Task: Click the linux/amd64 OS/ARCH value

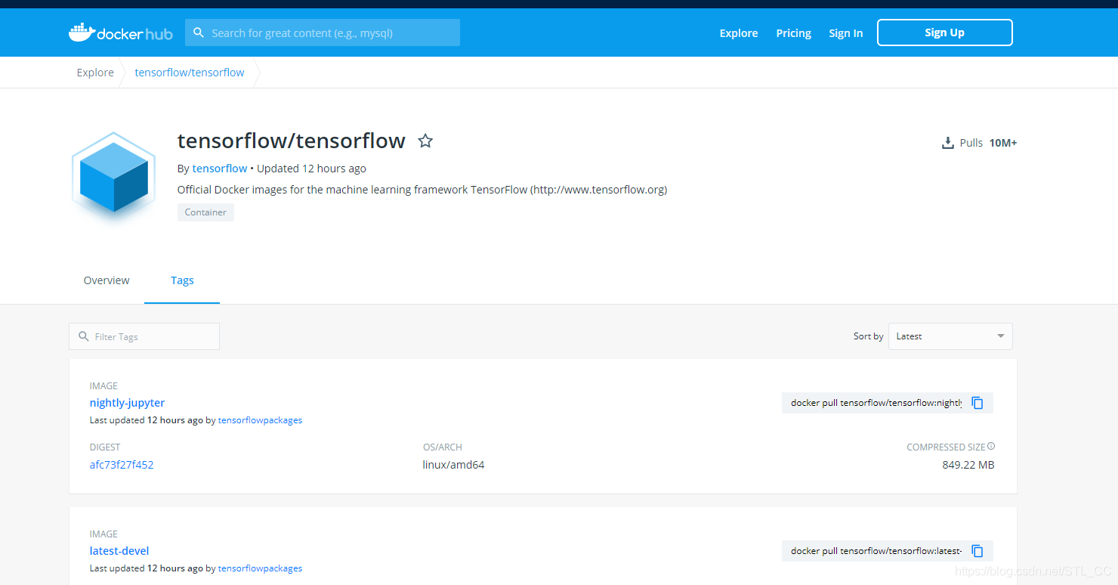Action: (453, 465)
